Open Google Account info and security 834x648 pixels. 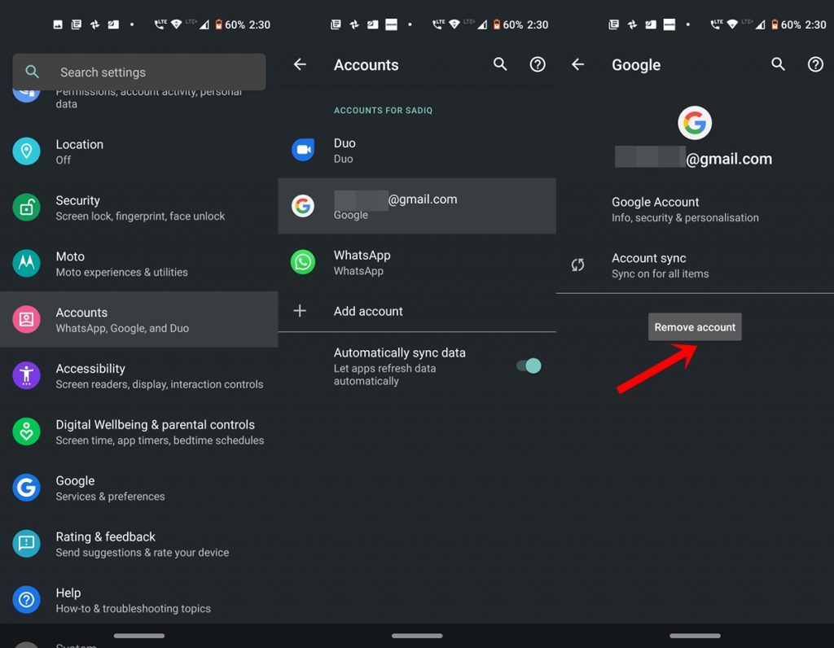tap(684, 209)
